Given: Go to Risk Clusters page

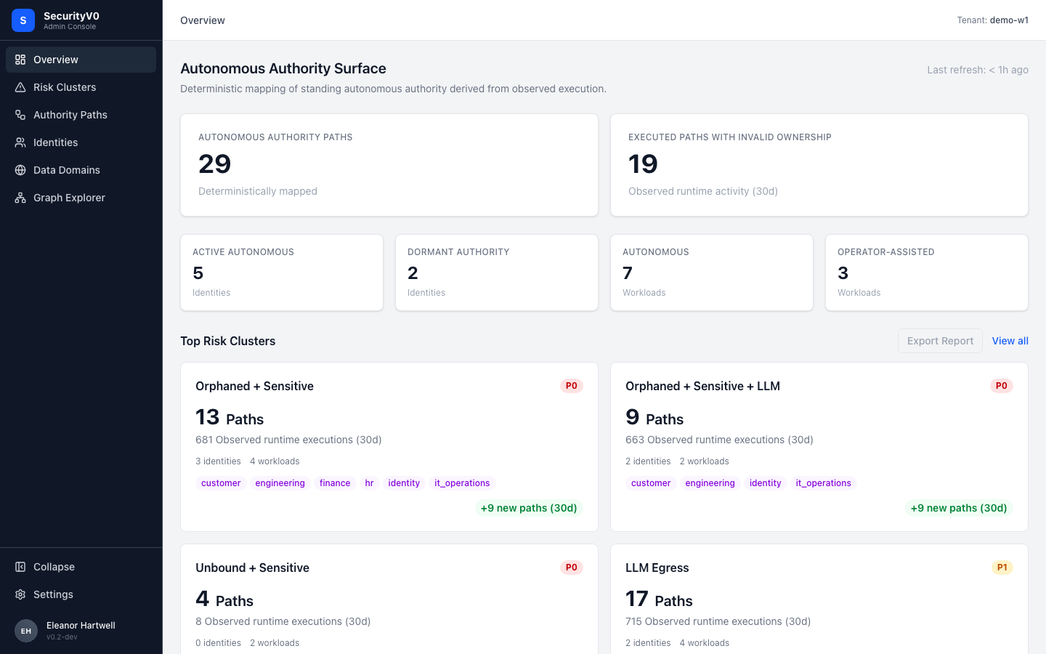Looking at the screenshot, I should tap(81, 87).
